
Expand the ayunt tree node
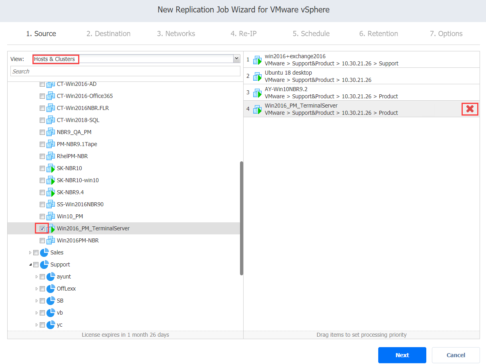pyautogui.click(x=36, y=277)
